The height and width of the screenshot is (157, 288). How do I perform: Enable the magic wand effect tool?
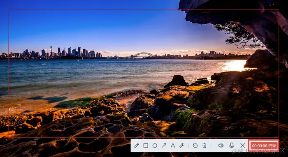[x=182, y=145]
